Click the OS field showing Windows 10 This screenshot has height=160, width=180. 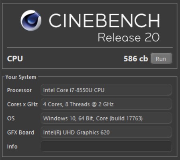coord(106,118)
